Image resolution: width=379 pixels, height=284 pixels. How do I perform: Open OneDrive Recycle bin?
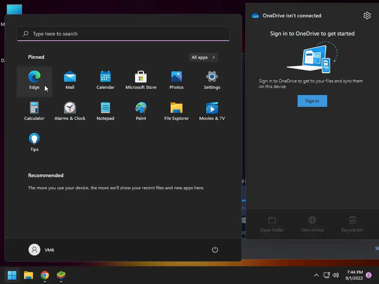point(352,224)
